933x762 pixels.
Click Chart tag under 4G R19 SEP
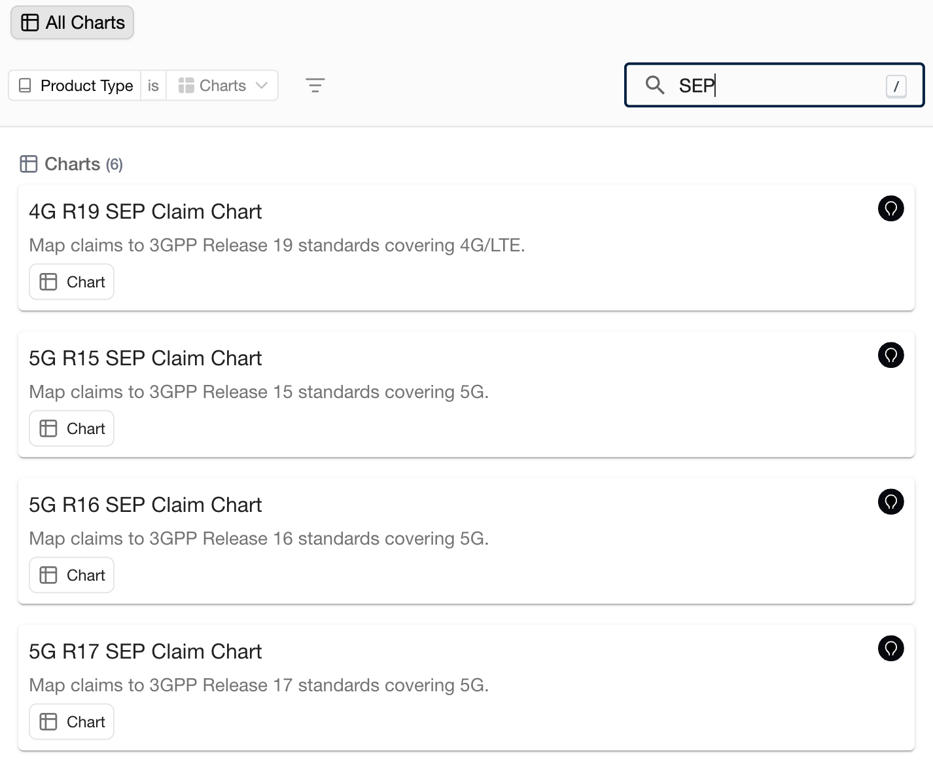click(72, 282)
